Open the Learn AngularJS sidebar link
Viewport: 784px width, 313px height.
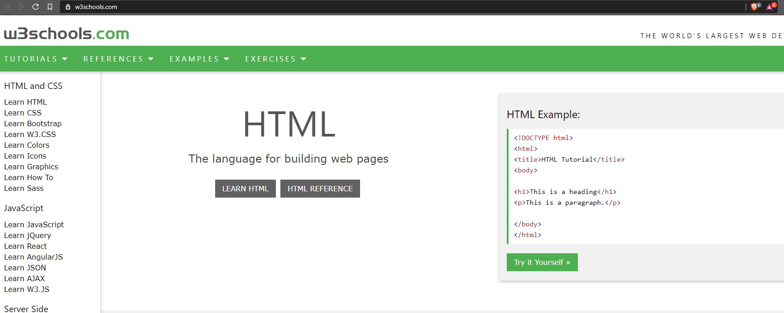tap(34, 257)
